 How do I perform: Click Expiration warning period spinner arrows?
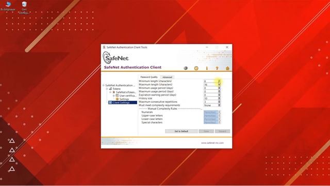point(219,95)
